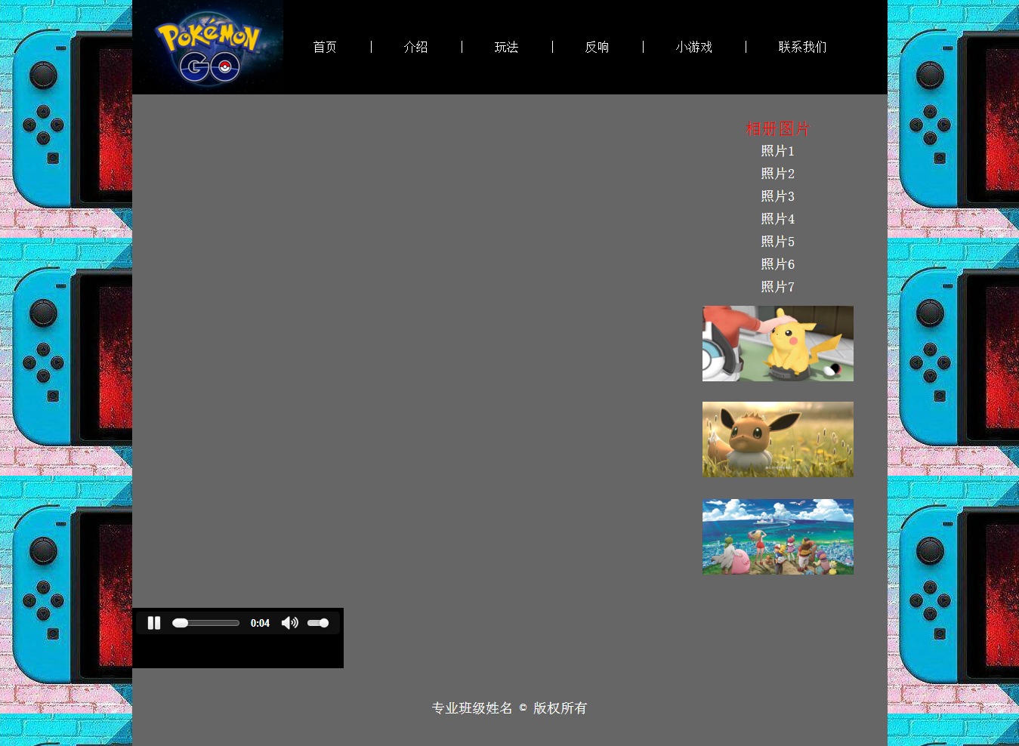This screenshot has height=746, width=1019.
Task: Open the 小游戏 page
Action: click(693, 47)
